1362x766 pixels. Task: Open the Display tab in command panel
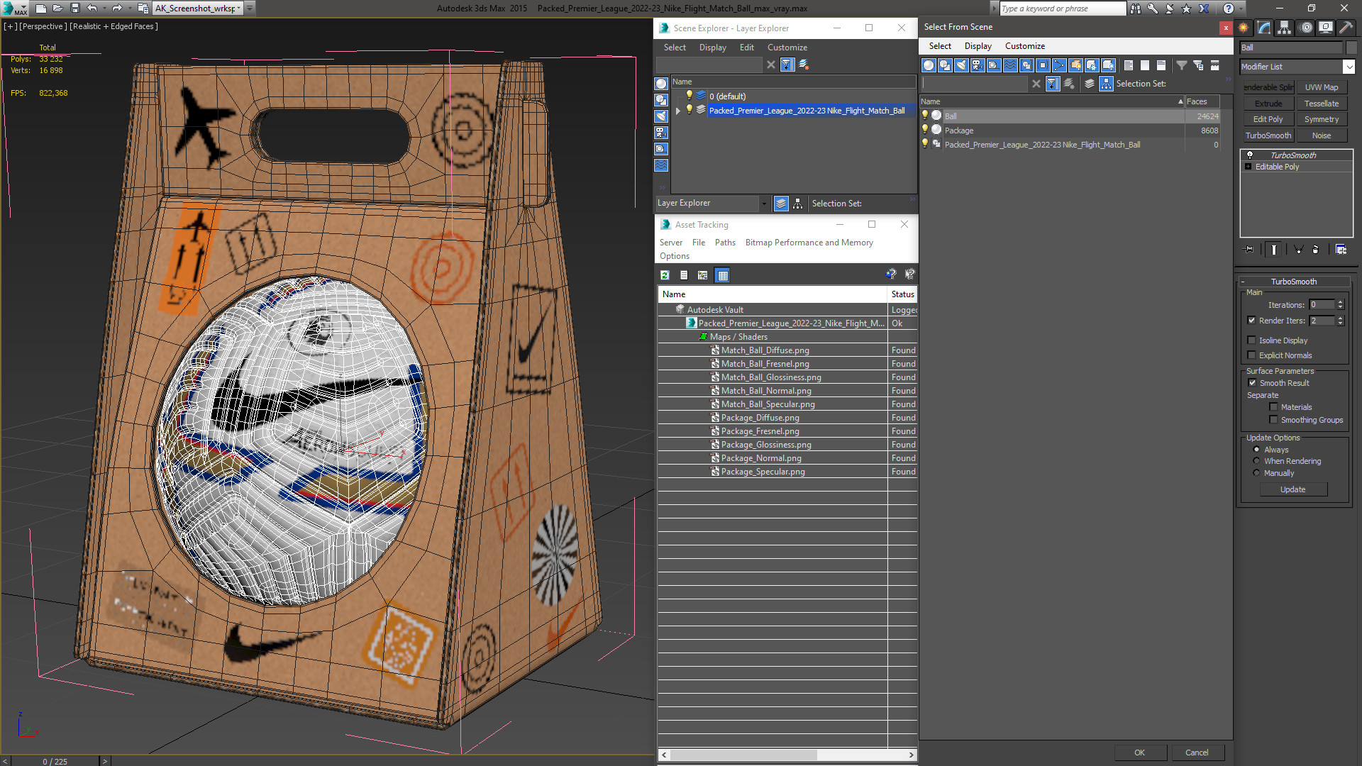click(1325, 28)
